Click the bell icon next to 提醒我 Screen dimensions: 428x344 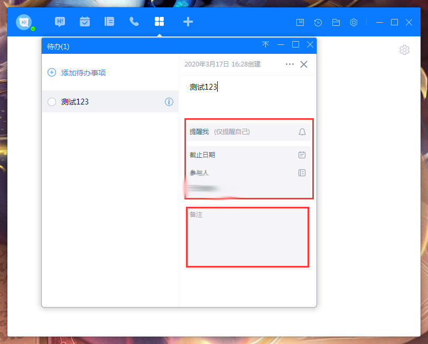pos(302,132)
